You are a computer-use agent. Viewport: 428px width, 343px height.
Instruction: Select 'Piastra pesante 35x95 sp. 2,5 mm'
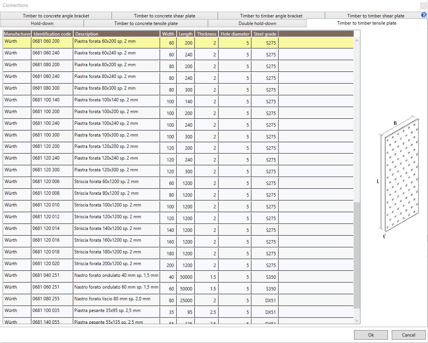[178, 312]
